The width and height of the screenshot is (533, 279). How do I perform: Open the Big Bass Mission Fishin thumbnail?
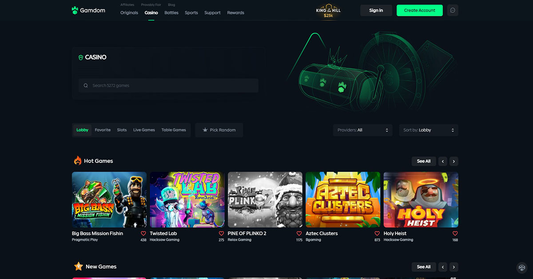pyautogui.click(x=109, y=200)
